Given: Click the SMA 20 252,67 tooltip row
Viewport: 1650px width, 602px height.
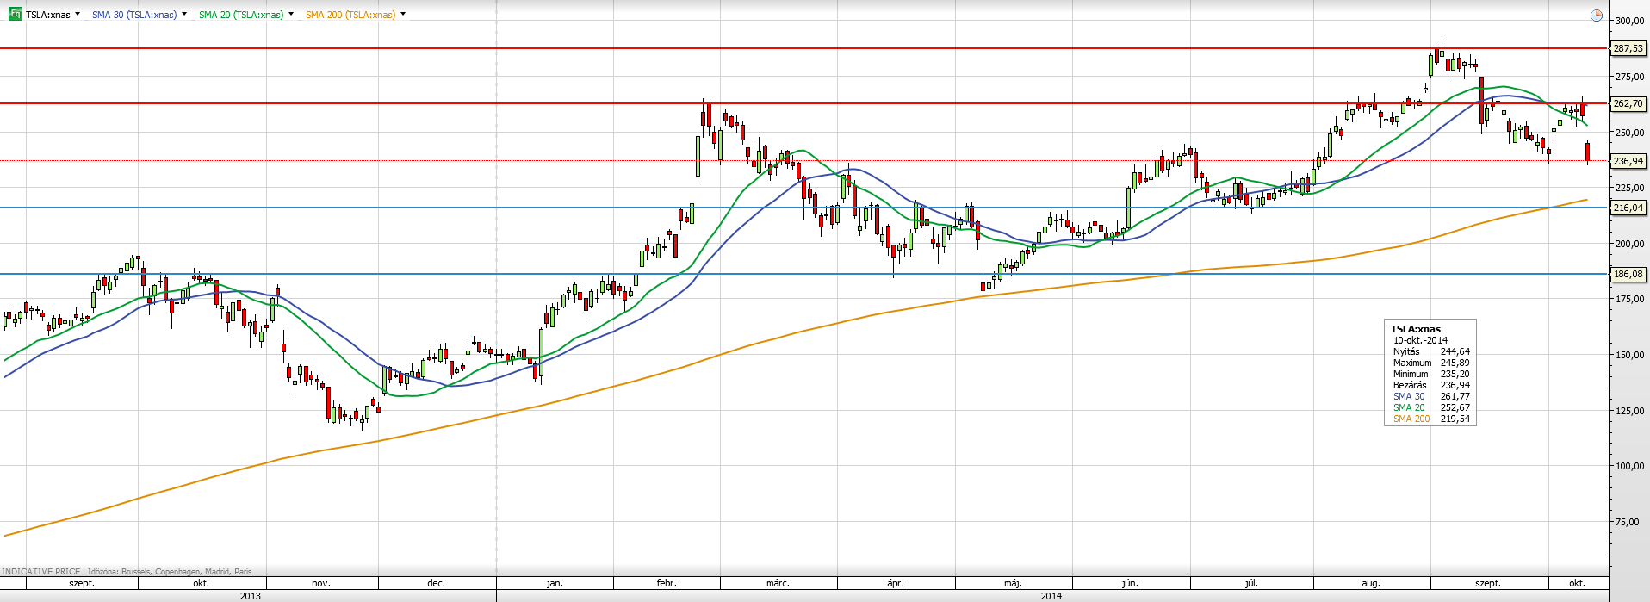Looking at the screenshot, I should [x=1431, y=407].
